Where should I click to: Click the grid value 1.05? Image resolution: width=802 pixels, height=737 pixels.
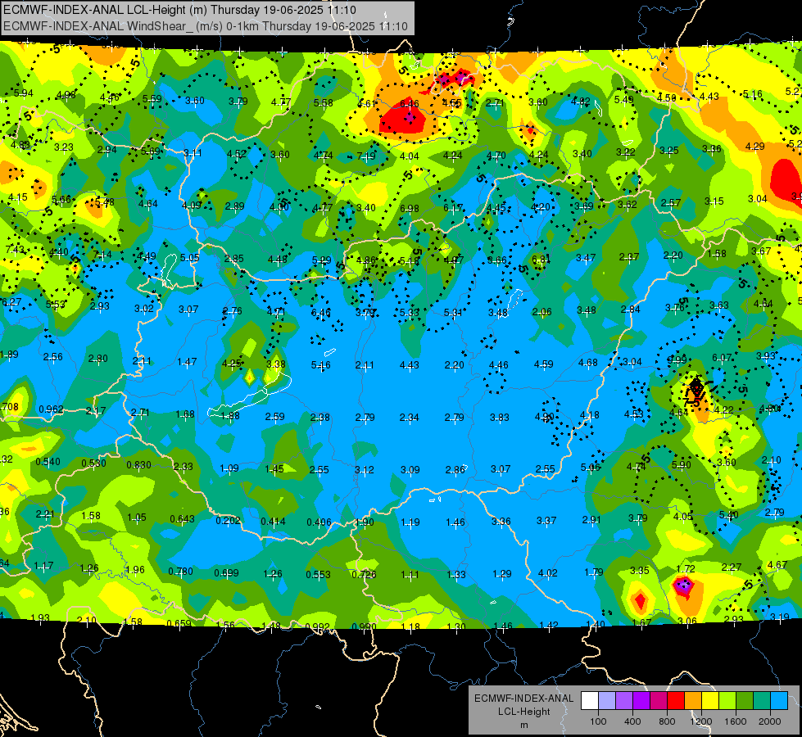tap(137, 517)
